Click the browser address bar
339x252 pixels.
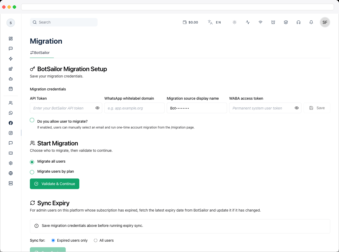pyautogui.click(x=177, y=7)
